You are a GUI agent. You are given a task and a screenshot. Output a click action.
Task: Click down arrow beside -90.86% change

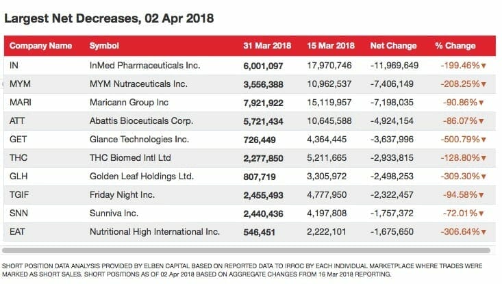coord(481,103)
